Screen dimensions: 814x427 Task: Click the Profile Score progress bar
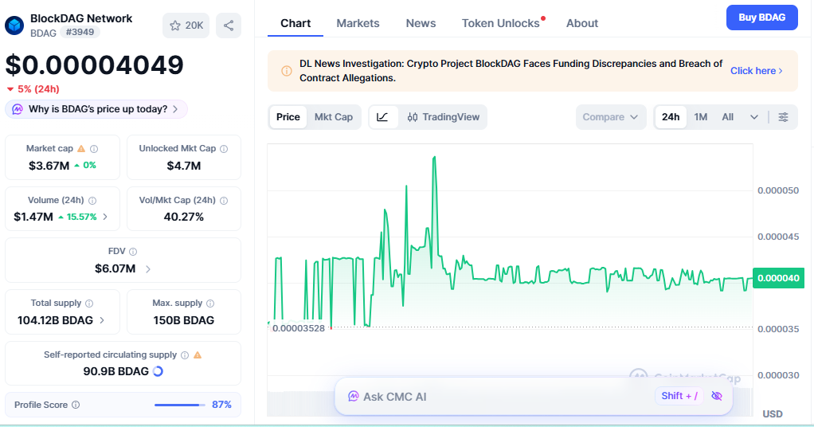(x=180, y=405)
